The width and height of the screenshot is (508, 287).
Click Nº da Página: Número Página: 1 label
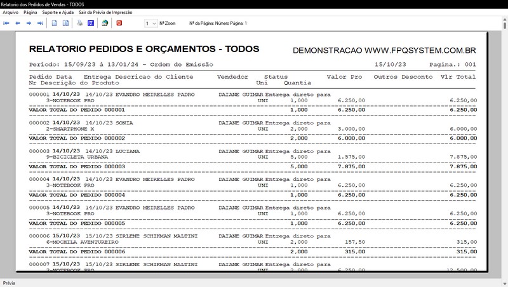point(218,23)
